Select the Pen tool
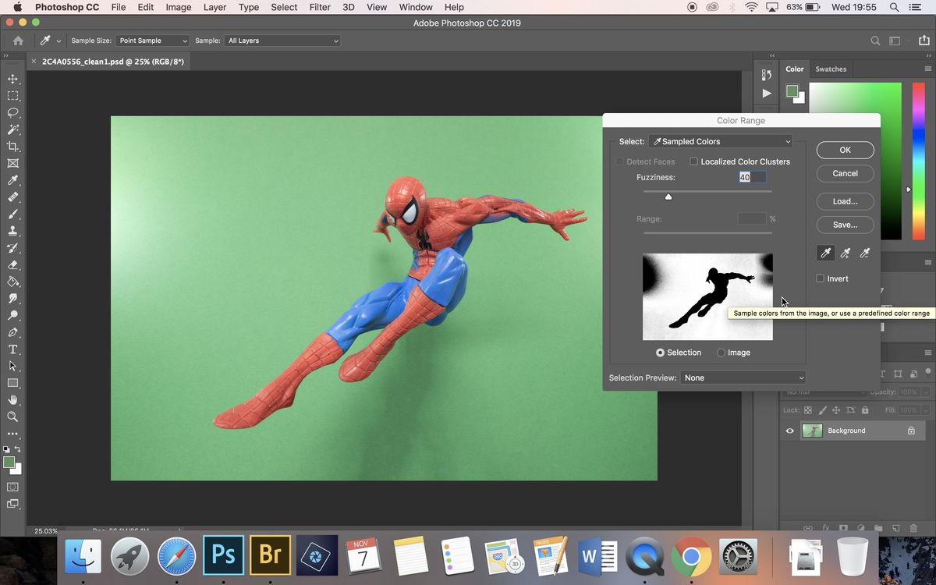 click(x=12, y=331)
